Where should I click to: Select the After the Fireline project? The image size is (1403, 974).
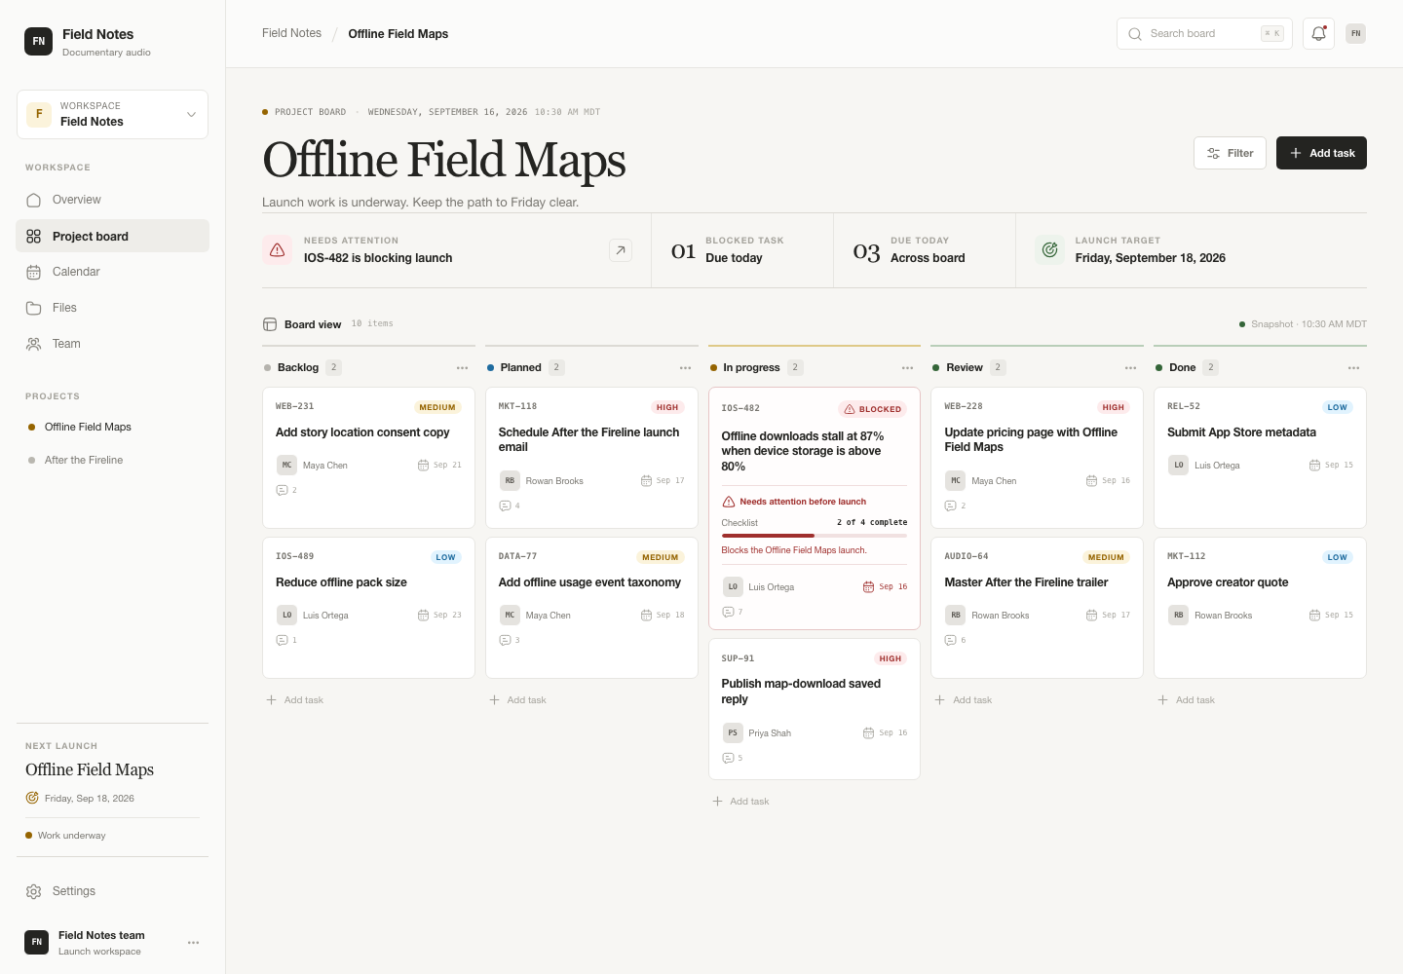(112, 460)
